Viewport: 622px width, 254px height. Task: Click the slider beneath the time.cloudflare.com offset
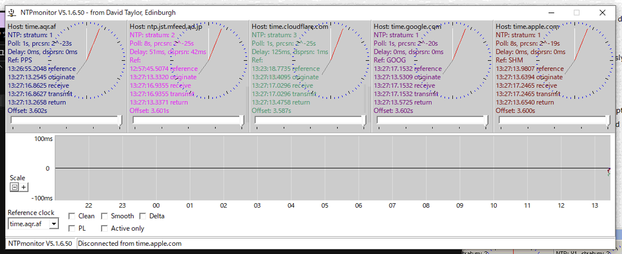(x=310, y=120)
